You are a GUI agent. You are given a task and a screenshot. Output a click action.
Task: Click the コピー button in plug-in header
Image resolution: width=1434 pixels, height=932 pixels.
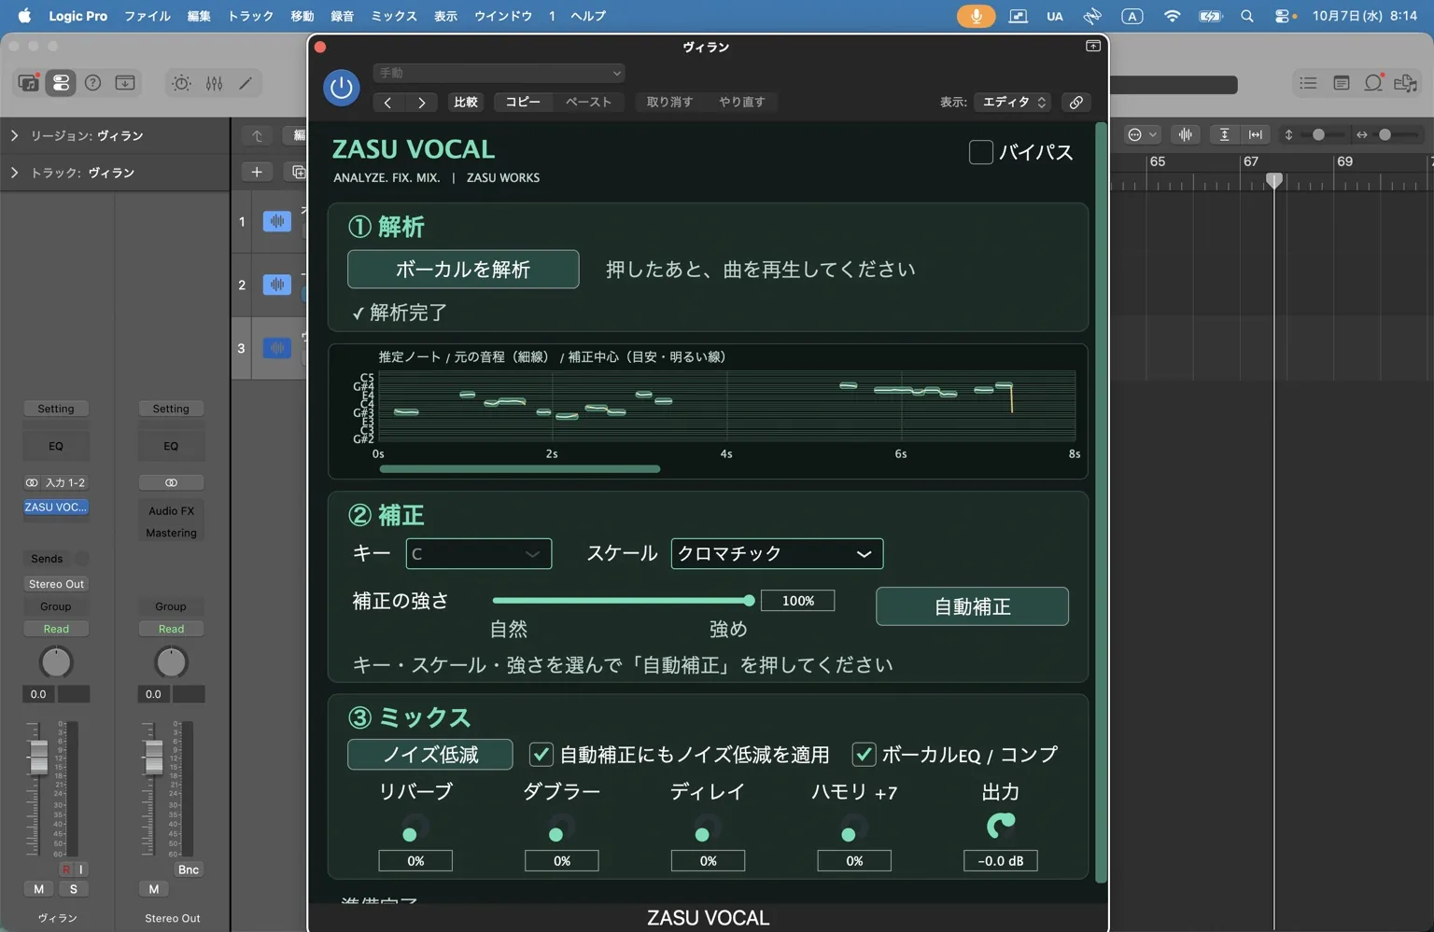[x=523, y=103]
